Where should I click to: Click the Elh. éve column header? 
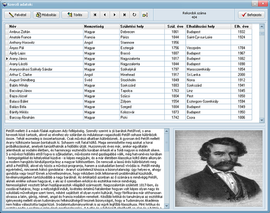pyautogui.click(x=241, y=27)
